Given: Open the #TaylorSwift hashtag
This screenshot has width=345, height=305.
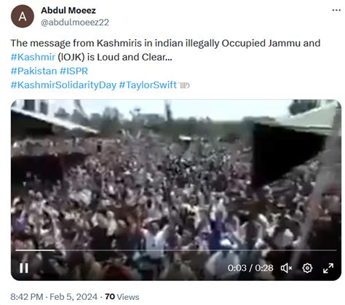Looking at the screenshot, I should pos(148,85).
